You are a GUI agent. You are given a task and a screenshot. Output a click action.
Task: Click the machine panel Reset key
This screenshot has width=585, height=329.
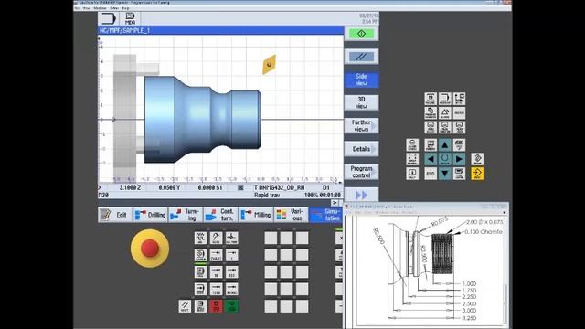185,306
